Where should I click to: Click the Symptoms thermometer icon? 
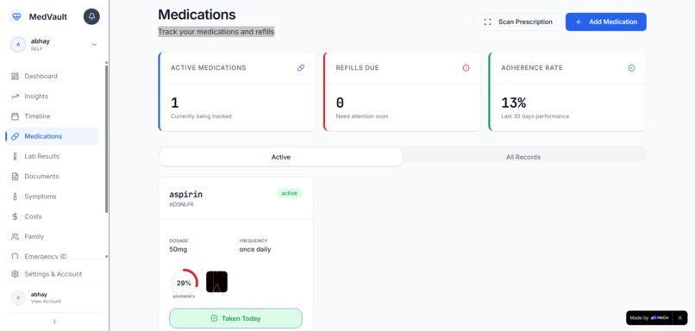coord(15,197)
